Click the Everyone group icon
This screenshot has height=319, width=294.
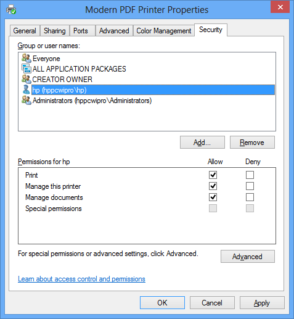point(27,58)
